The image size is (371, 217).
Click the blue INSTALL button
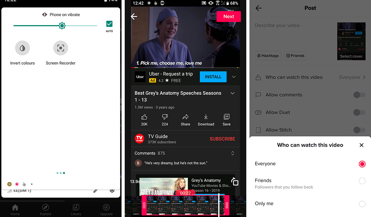(213, 77)
